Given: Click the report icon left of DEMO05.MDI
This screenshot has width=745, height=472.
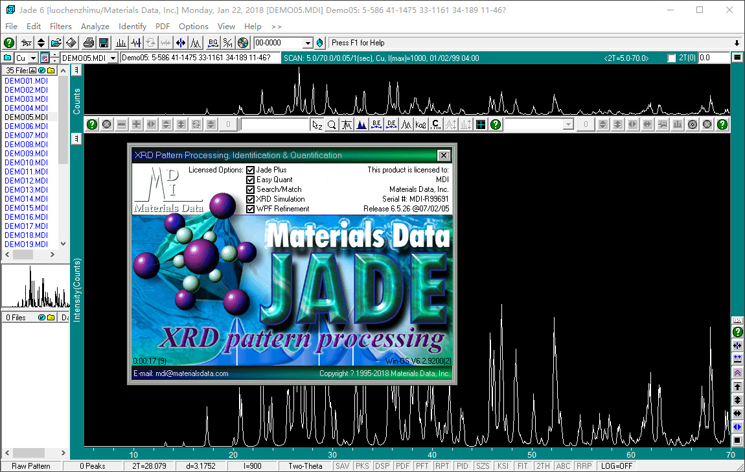Looking at the screenshot, I should coord(45,58).
